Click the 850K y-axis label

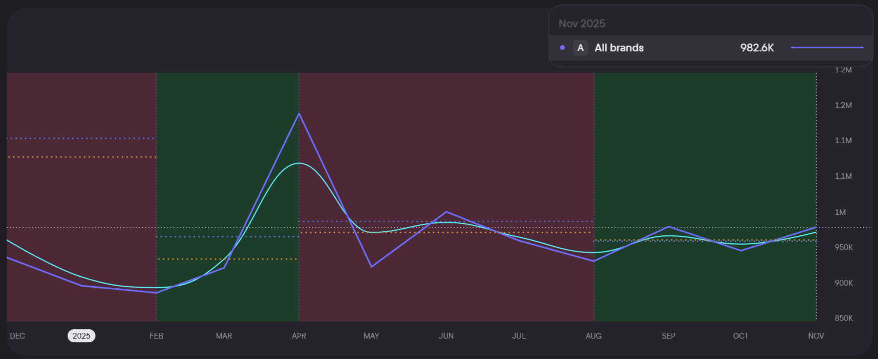click(843, 318)
